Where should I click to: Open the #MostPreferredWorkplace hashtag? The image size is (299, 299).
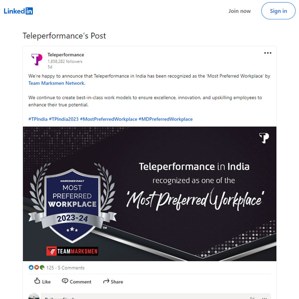(109, 119)
